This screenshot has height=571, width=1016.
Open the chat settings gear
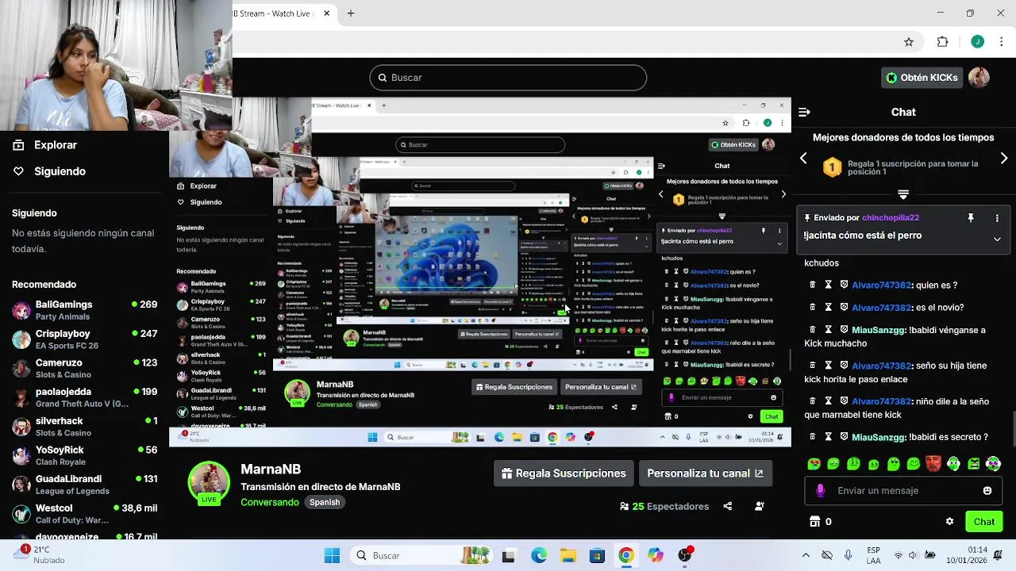click(949, 521)
